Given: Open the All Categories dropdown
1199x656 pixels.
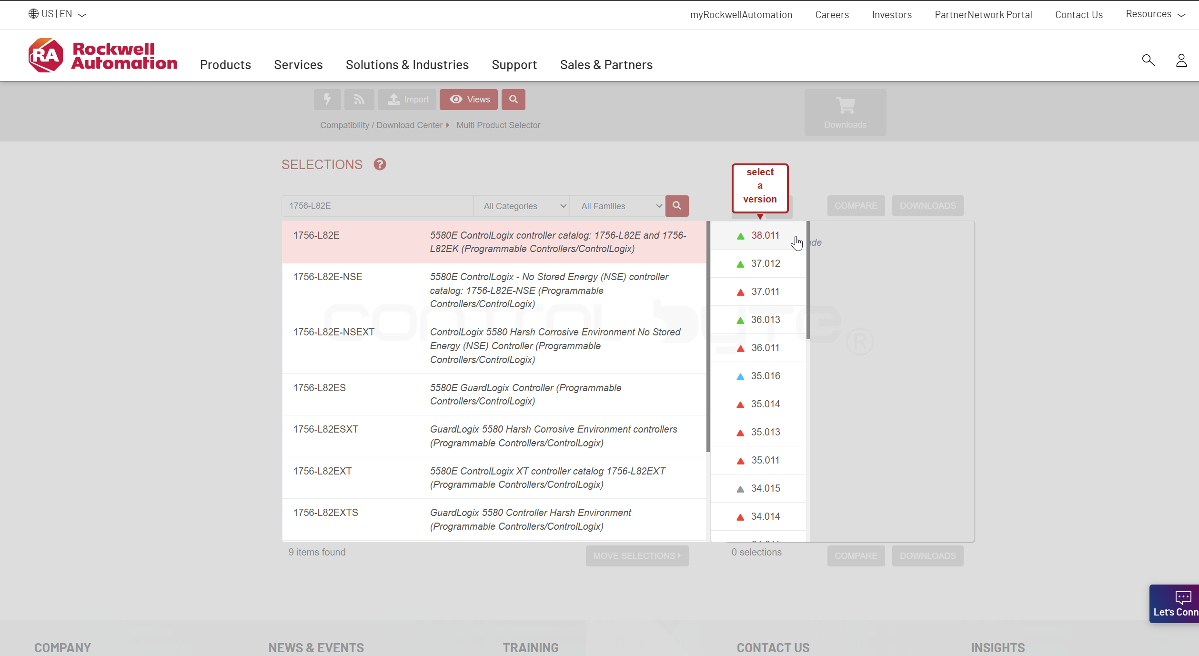Looking at the screenshot, I should 522,206.
